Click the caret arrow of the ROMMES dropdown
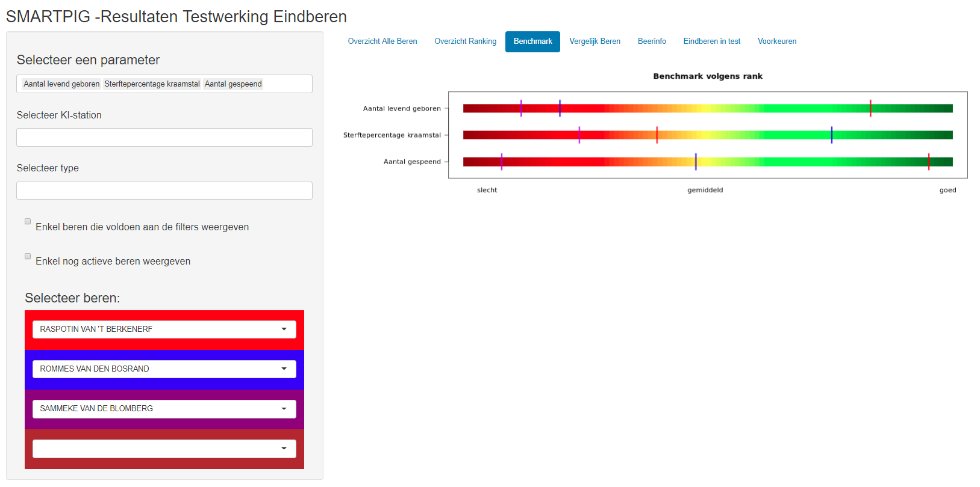This screenshot has height=487, width=980. 284,369
